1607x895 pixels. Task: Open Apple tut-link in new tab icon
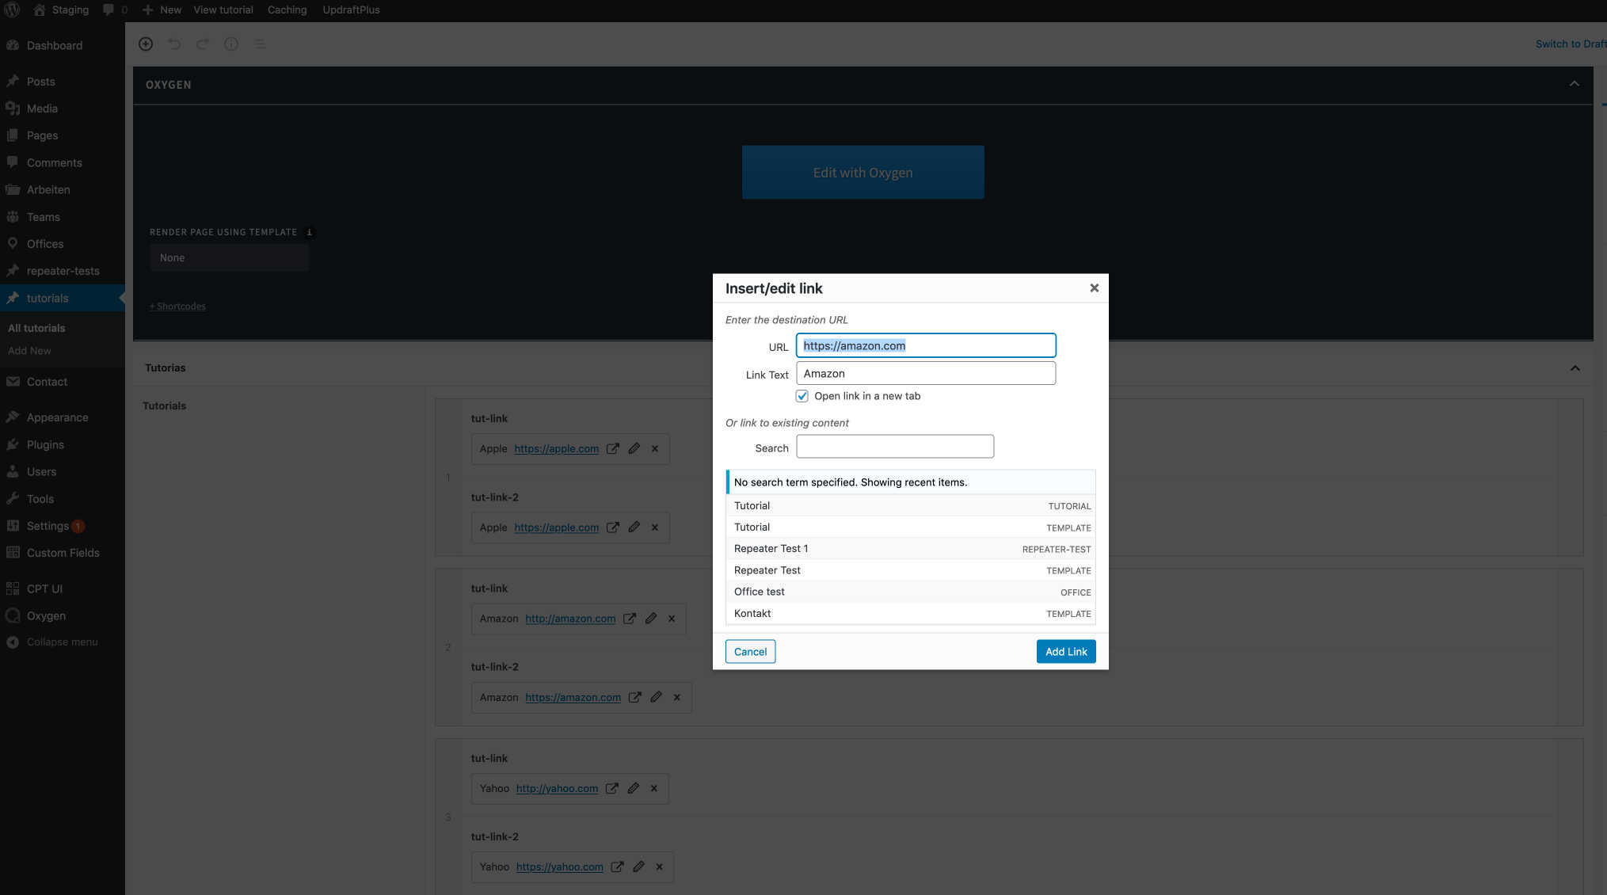pyautogui.click(x=613, y=449)
